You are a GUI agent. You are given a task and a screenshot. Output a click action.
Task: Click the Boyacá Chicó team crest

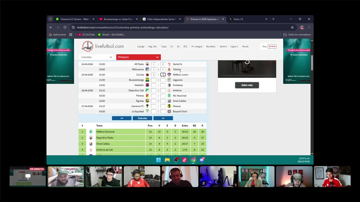click(169, 111)
